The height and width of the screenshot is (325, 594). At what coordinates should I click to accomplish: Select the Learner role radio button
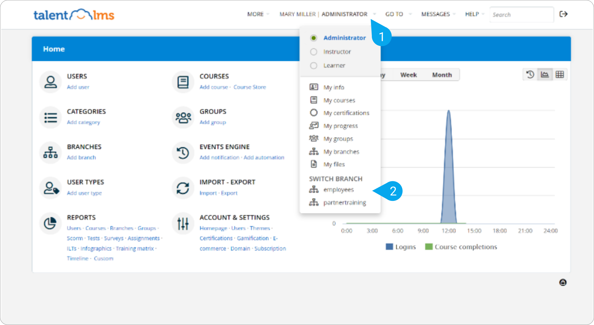click(314, 66)
